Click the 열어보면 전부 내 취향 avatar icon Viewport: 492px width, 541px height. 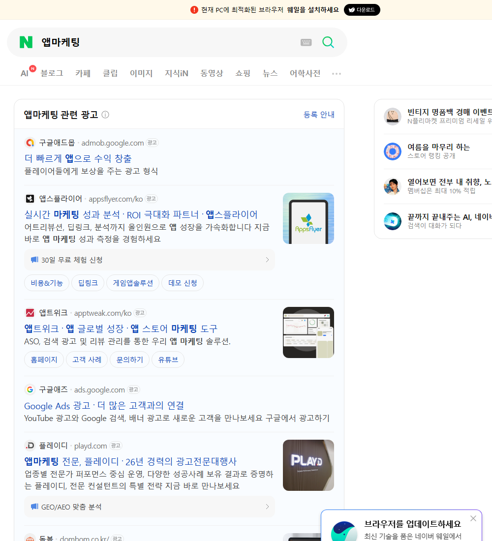point(393,186)
